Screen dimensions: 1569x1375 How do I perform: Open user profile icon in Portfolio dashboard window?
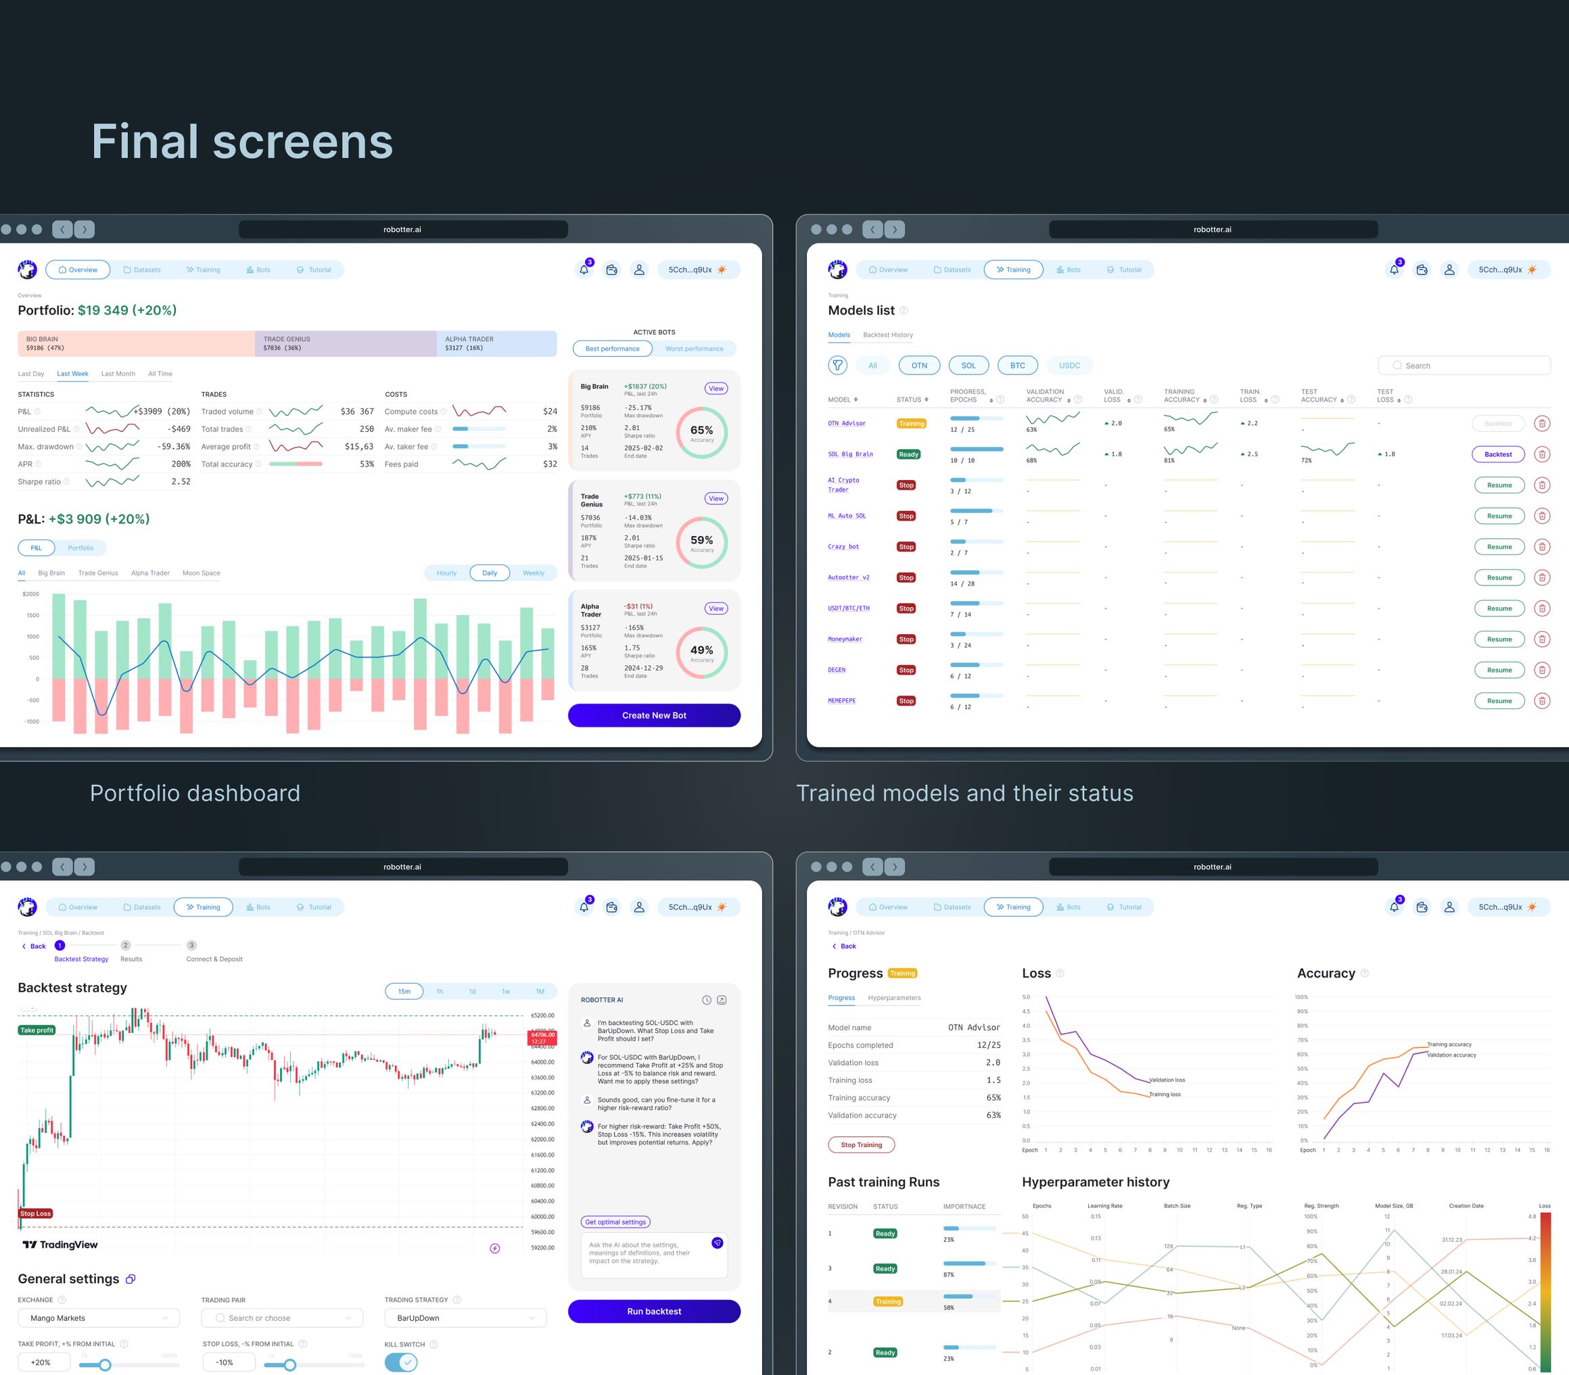point(639,269)
